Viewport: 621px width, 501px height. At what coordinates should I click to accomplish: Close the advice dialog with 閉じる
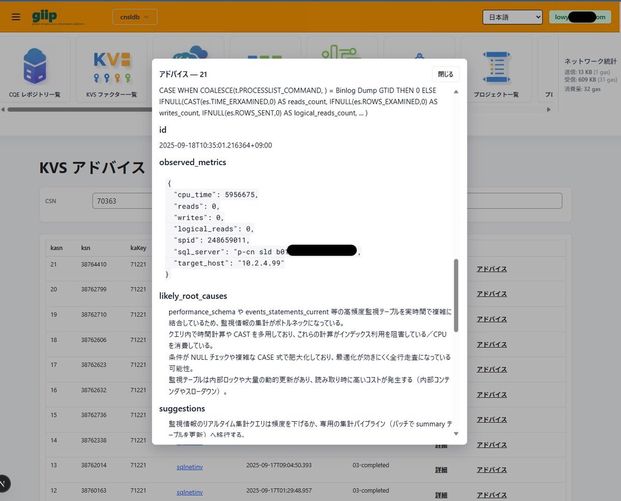click(445, 74)
